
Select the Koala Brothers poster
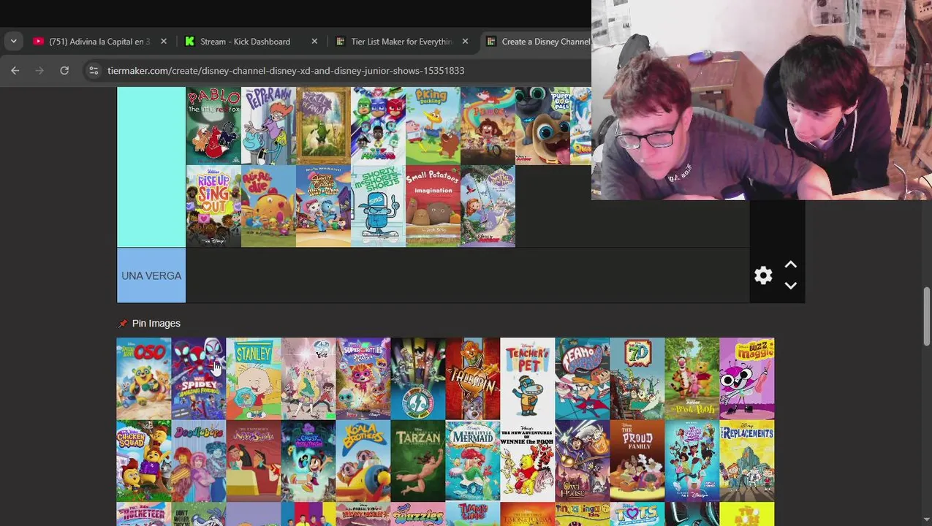pos(363,460)
